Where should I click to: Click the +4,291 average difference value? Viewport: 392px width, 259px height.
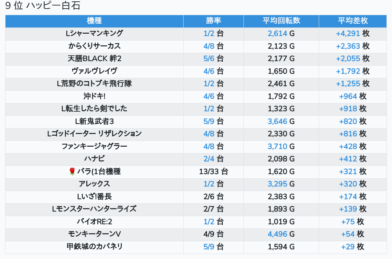coord(348,34)
